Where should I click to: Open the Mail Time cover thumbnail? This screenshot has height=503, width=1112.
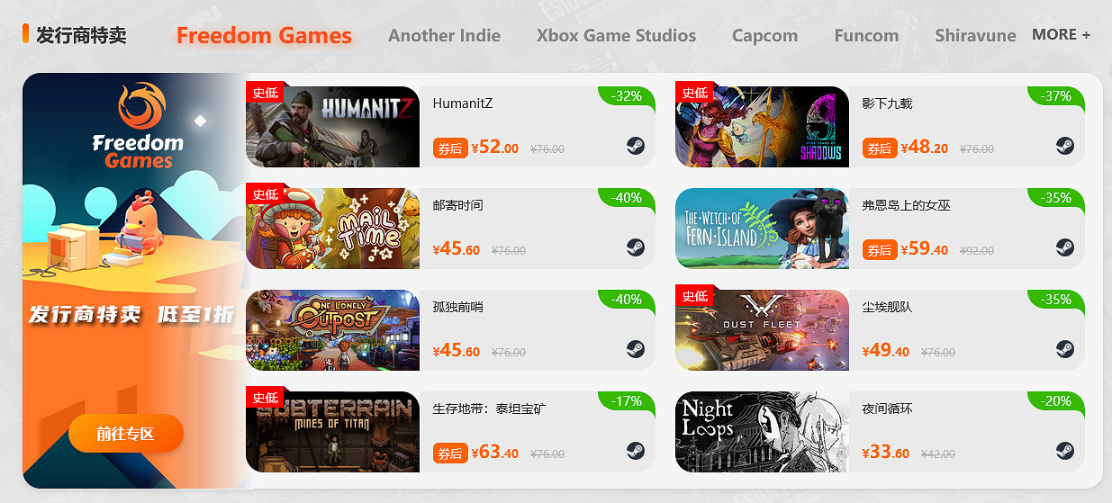pos(332,229)
